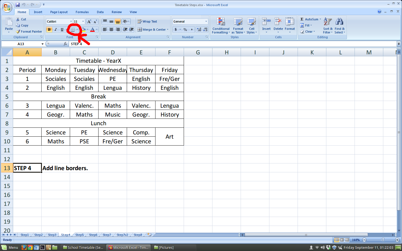
Task: Toggle underline formatting
Action: 62,30
